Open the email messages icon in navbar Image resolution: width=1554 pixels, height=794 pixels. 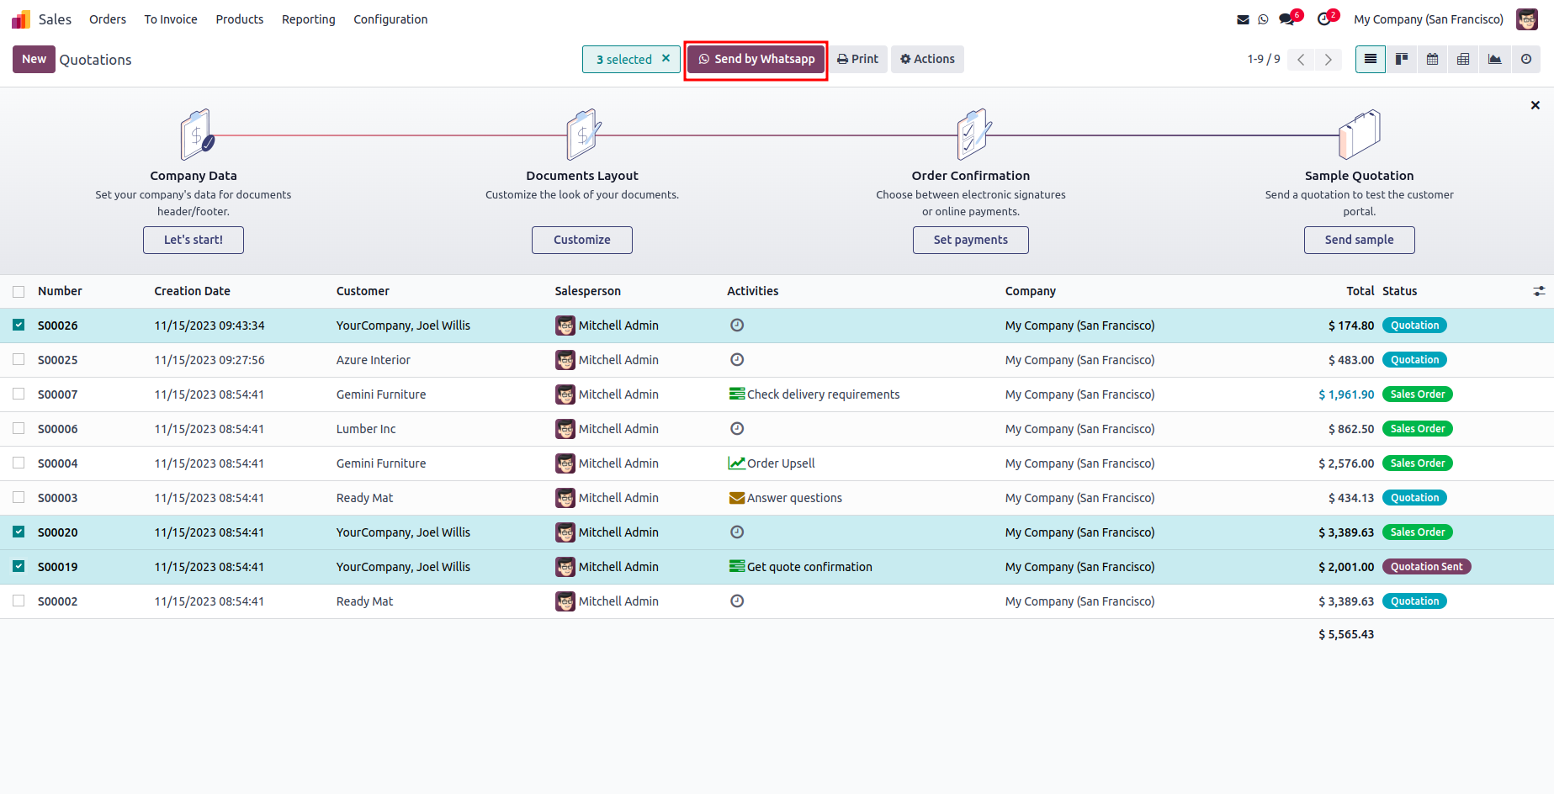click(1243, 19)
